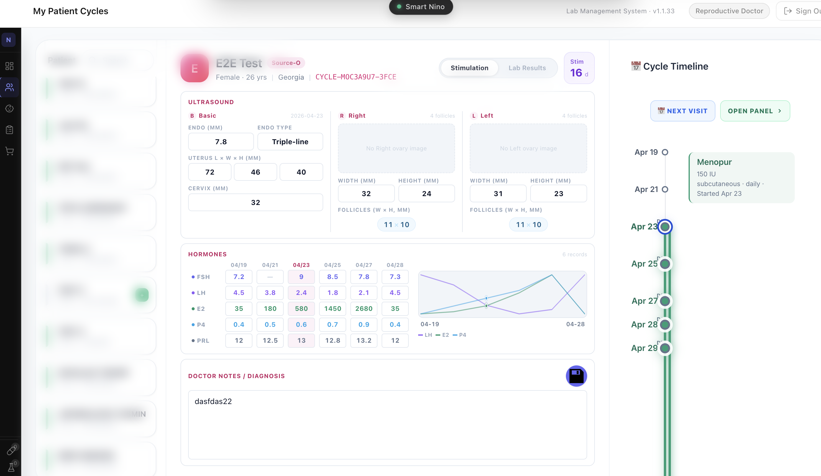
Task: Select the Apr 23 timeline marker
Action: click(665, 226)
